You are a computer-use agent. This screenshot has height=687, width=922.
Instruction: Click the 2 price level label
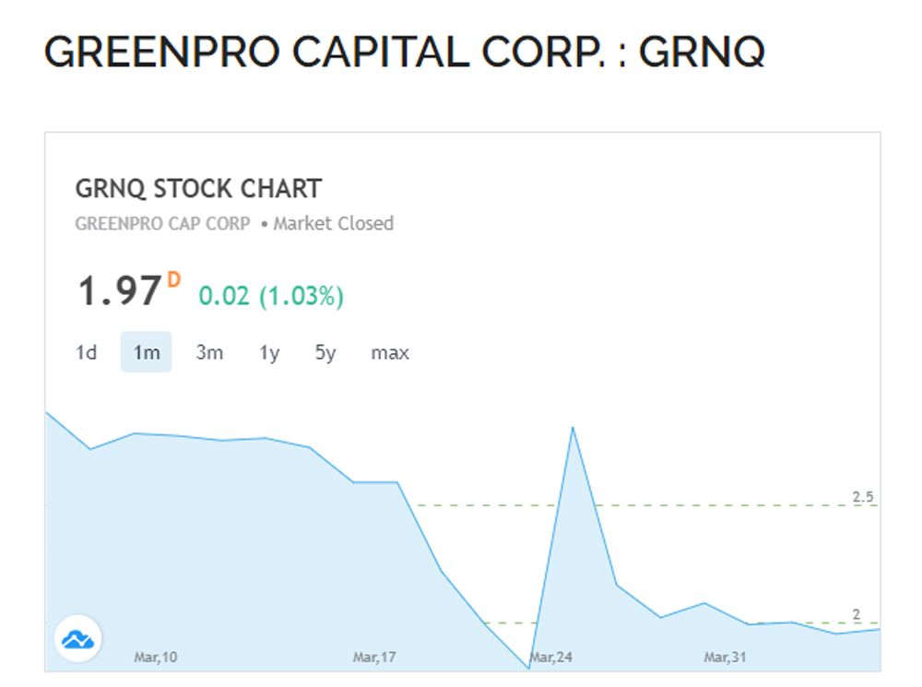point(856,615)
